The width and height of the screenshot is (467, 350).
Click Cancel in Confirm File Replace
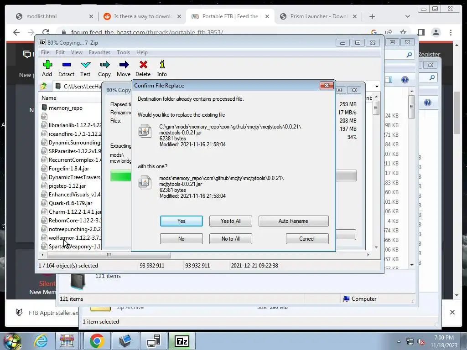click(307, 239)
